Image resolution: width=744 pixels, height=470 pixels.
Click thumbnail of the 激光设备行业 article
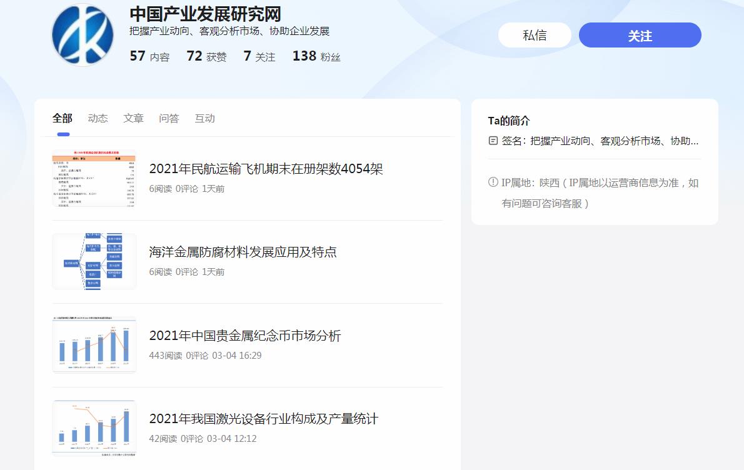point(94,428)
